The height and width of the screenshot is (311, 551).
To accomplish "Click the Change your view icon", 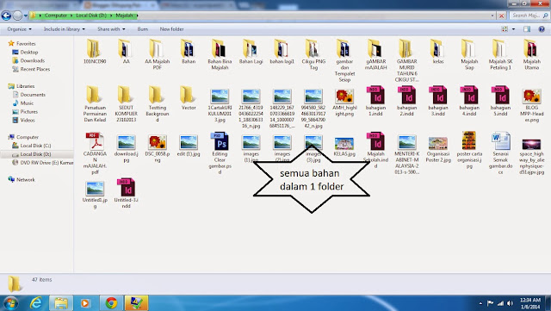I will pos(505,29).
